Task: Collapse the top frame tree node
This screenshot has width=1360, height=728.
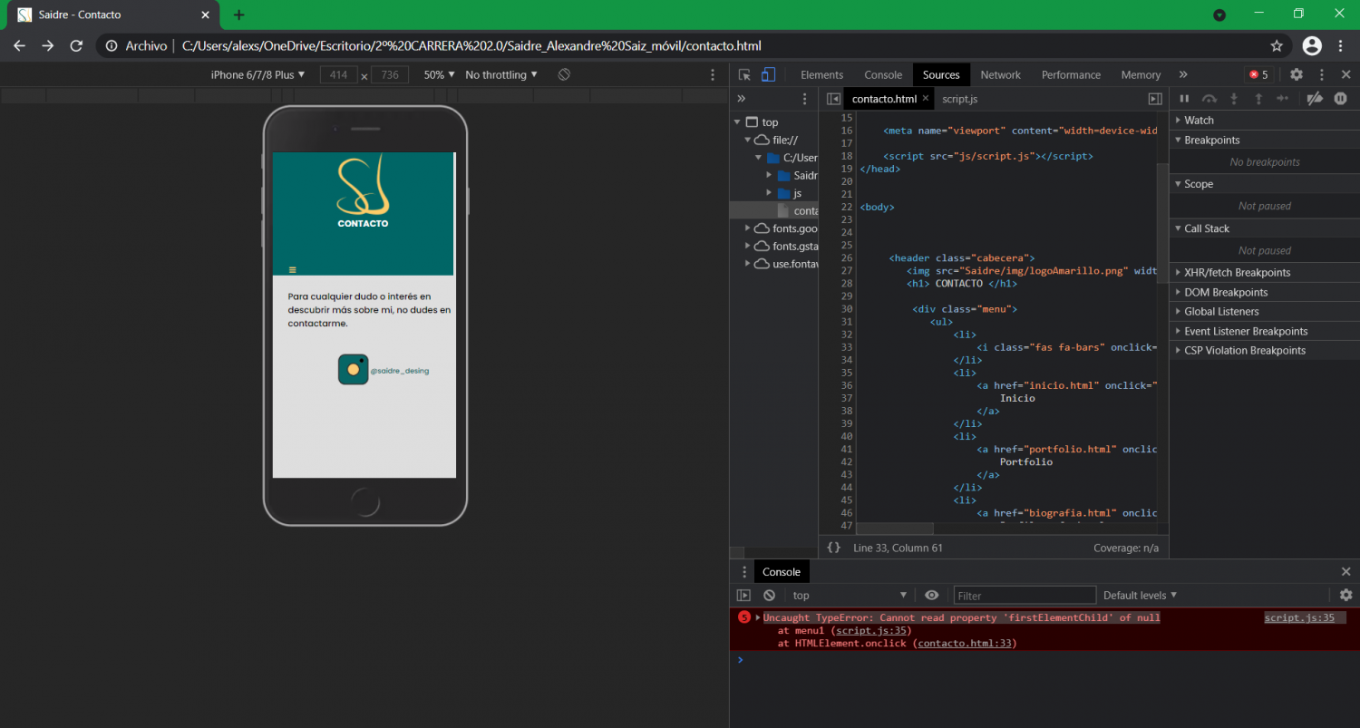Action: pyautogui.click(x=737, y=122)
